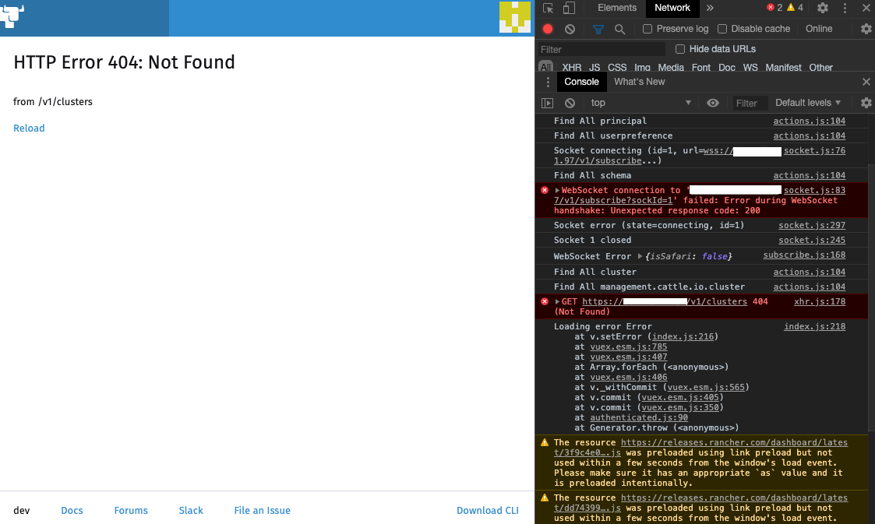This screenshot has height=524, width=875.
Task: Open the Default levels dropdown
Action: click(x=807, y=103)
